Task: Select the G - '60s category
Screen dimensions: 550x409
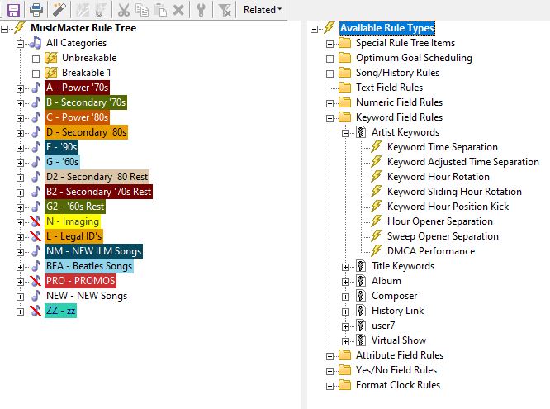Action: (x=62, y=162)
